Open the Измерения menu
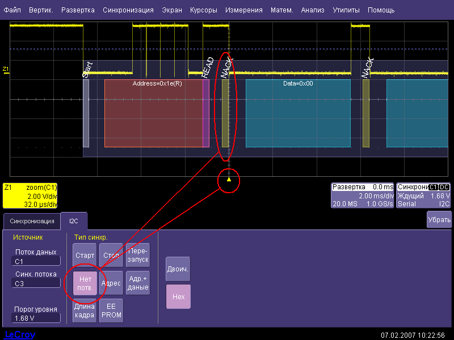The image size is (454, 340). 243,10
